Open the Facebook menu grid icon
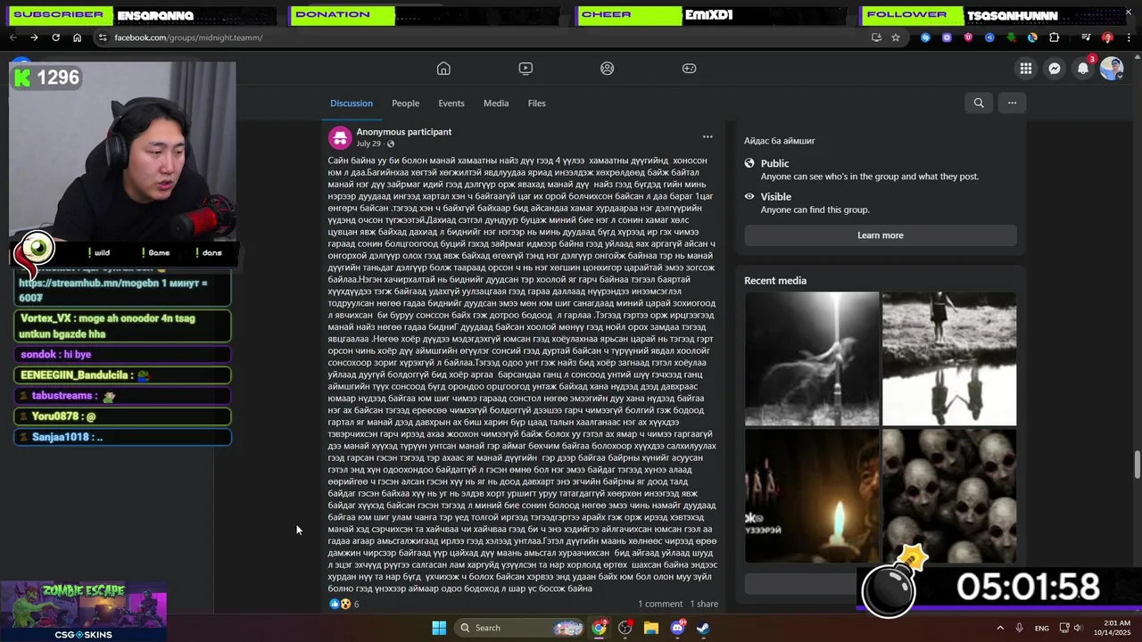 1026,69
